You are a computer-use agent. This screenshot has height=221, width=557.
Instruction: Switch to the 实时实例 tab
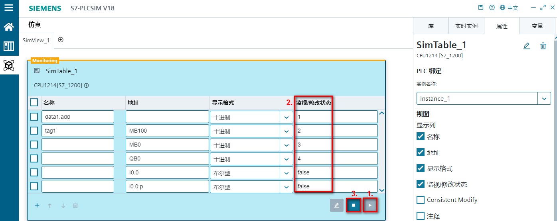pyautogui.click(x=466, y=26)
